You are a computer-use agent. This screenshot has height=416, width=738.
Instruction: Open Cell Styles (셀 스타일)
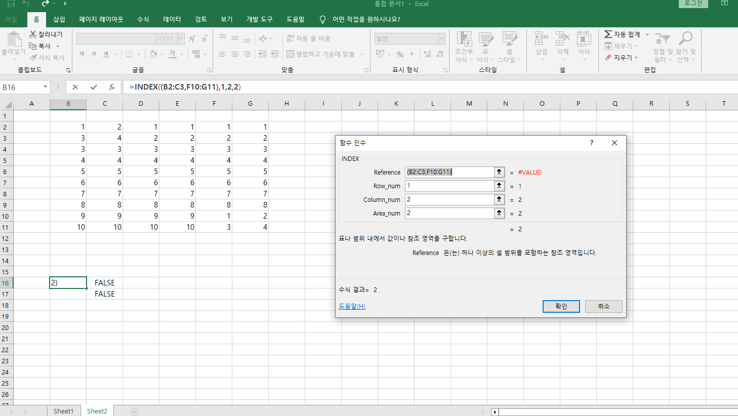point(509,47)
